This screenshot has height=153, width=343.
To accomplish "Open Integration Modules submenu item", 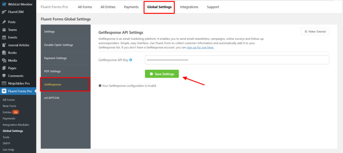I will pos(16,125).
